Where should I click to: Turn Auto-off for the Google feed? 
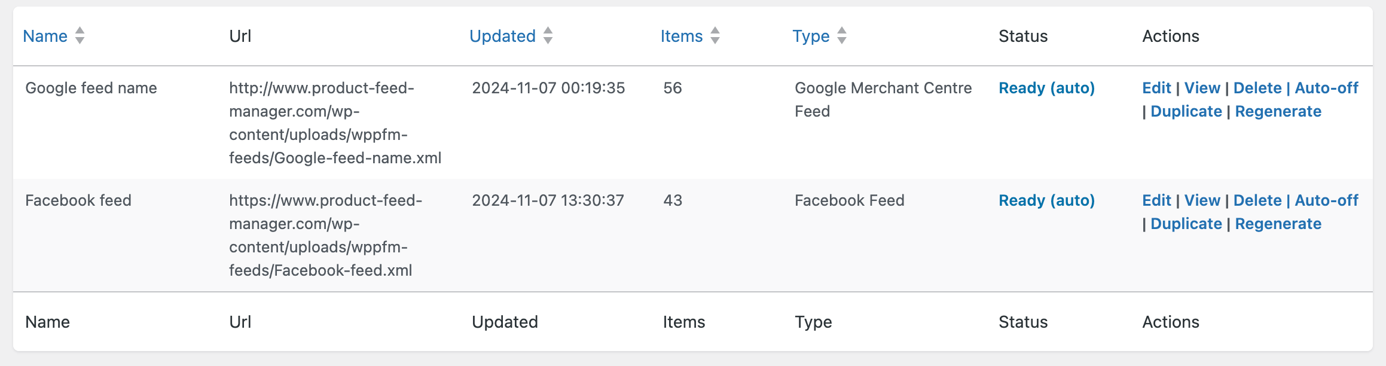coord(1326,88)
